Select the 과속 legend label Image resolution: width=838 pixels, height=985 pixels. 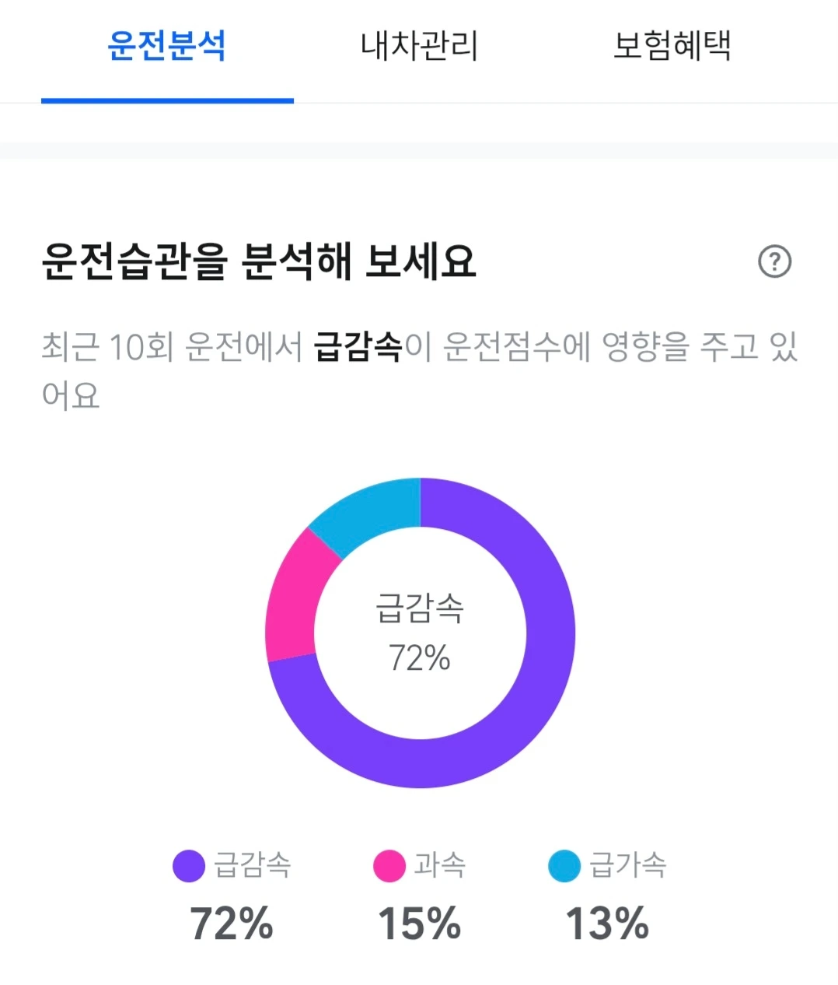tap(440, 865)
